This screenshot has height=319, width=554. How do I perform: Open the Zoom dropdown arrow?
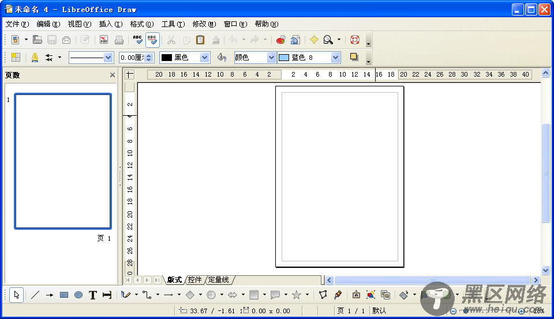339,40
